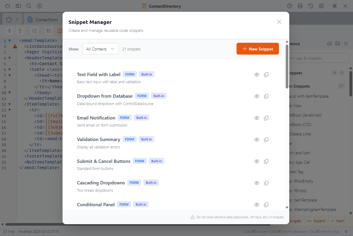The image size is (353, 236).
Task: Collapse code fold at line 4
Action: click(x=9, y=58)
